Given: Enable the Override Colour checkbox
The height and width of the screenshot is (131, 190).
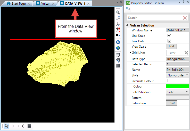Looking at the screenshot, I should click(169, 81).
